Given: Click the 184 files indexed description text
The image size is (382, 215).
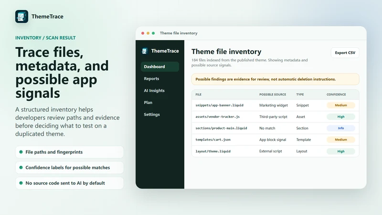Looking at the screenshot, I should point(249,63).
